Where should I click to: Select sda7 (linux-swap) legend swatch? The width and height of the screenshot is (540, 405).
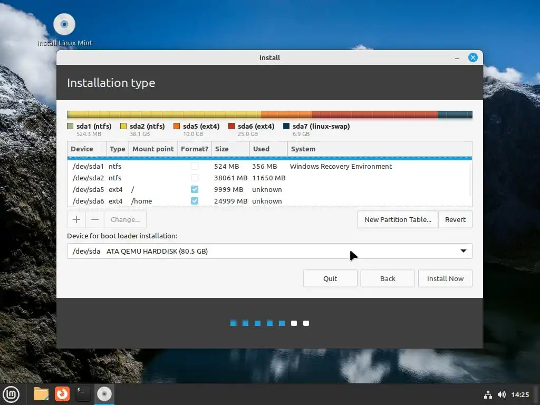286,126
